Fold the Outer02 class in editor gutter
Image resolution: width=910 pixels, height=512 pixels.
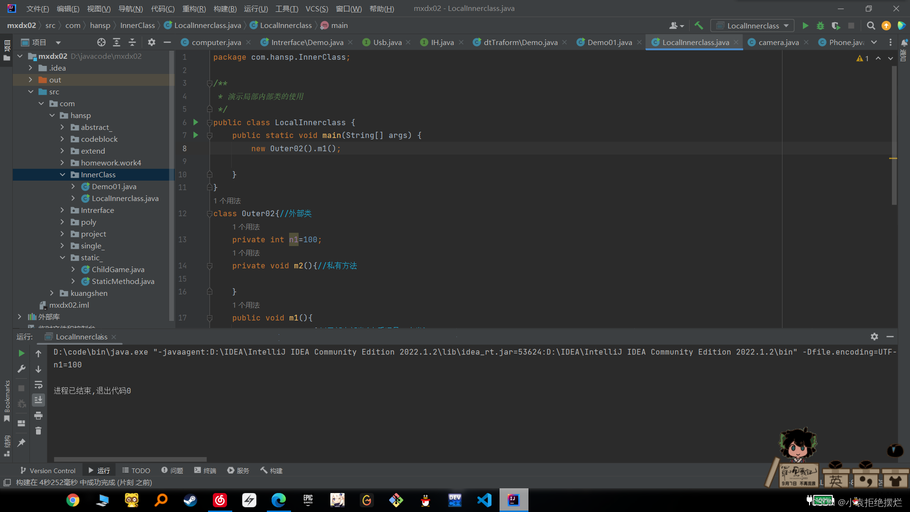(209, 214)
